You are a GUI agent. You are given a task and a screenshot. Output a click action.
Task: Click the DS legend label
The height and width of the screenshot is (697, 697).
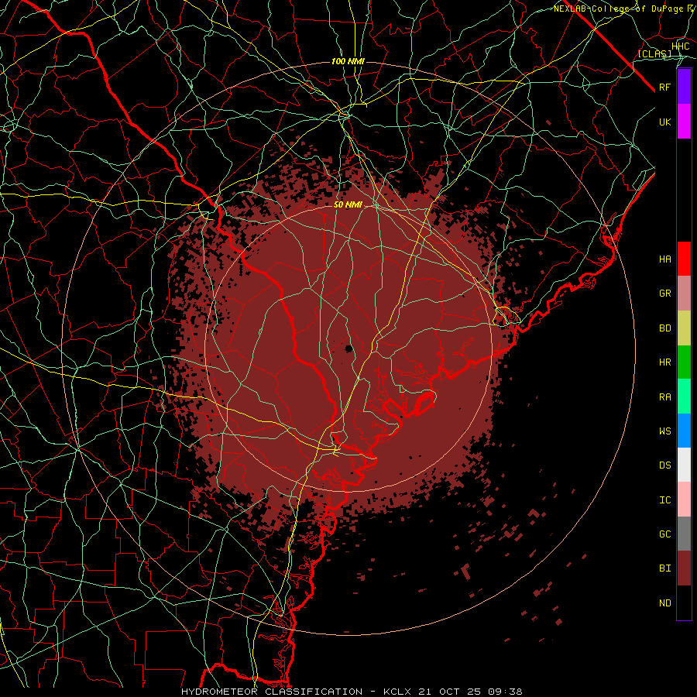click(665, 465)
